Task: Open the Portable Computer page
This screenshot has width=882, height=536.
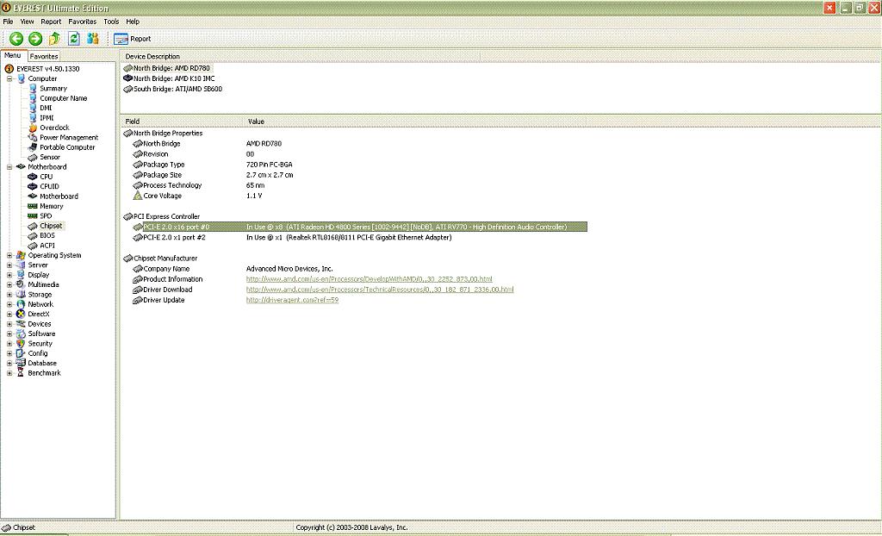Action: coord(67,147)
